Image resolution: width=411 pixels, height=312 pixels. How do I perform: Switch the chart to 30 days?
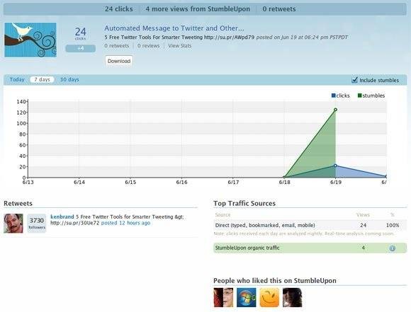[x=69, y=79]
